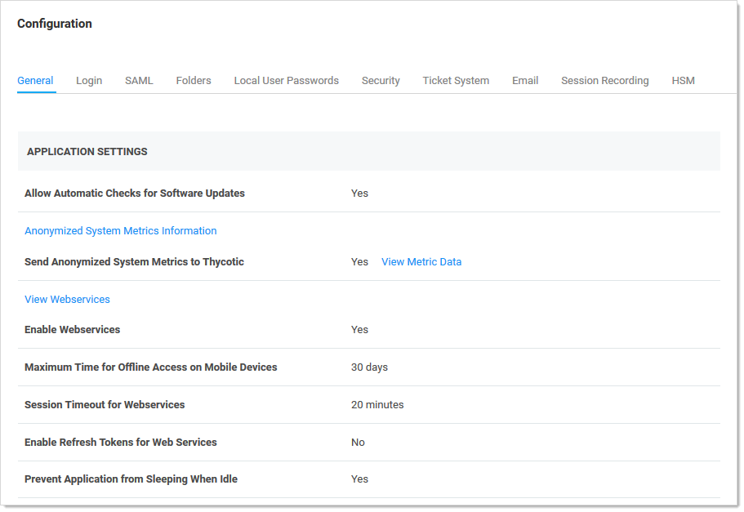Screen dimensions: 744x512
Task: Click the Session Timeout for Webservices value
Action: point(377,404)
